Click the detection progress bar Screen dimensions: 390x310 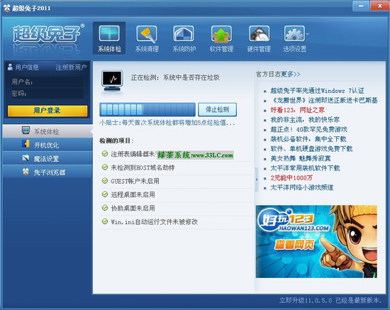(147, 109)
